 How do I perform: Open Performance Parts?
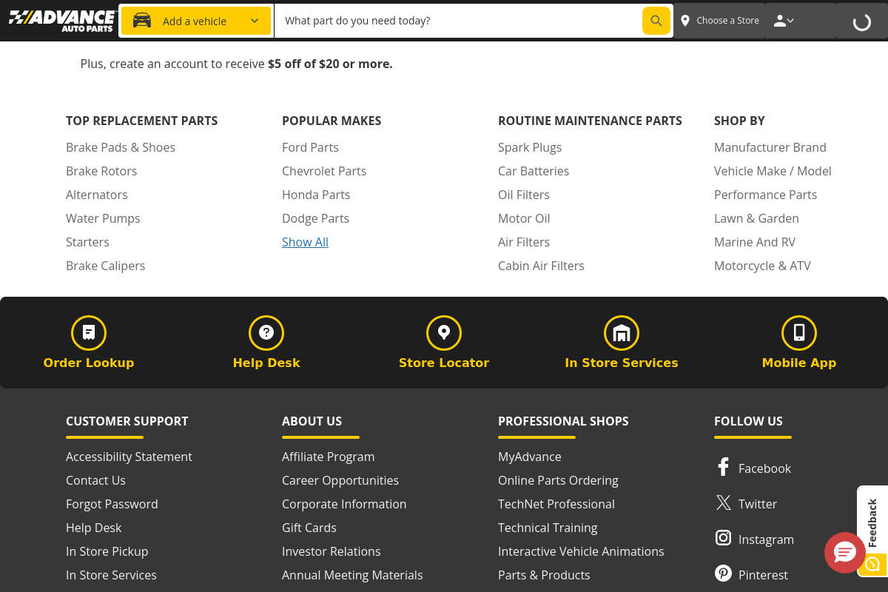pyautogui.click(x=765, y=195)
